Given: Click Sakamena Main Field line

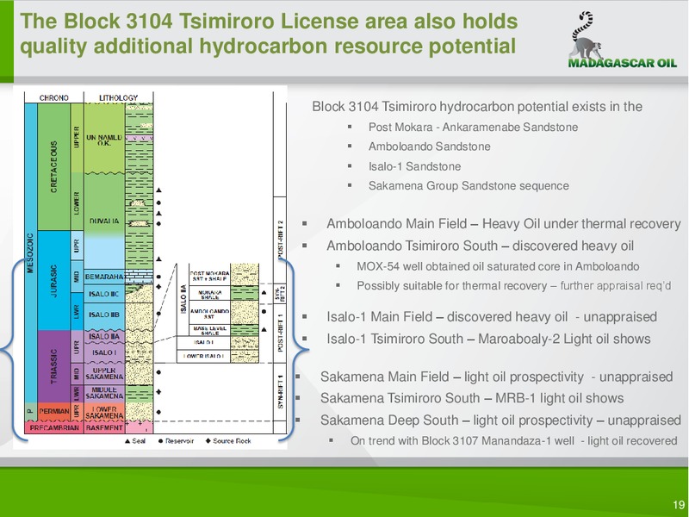Looking at the screenshot, I should coord(496,377).
